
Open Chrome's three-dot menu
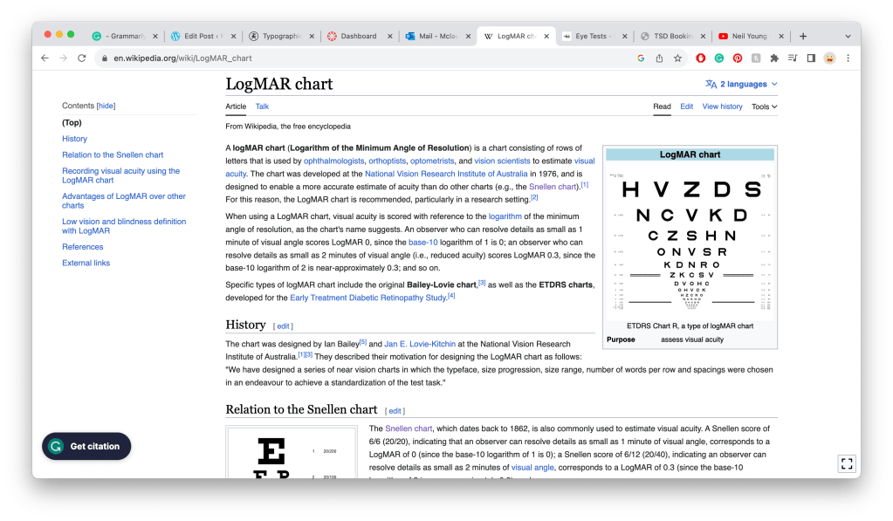click(x=848, y=58)
